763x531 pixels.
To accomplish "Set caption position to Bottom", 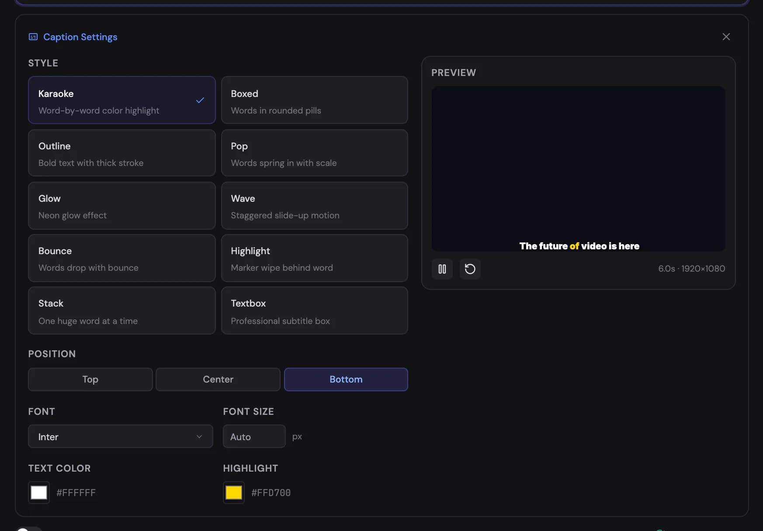I will 346,379.
